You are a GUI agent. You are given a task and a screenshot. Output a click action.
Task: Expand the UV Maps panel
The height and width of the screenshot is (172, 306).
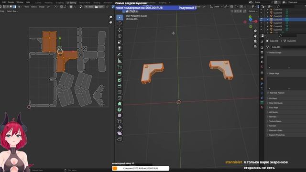[x=273, y=98]
